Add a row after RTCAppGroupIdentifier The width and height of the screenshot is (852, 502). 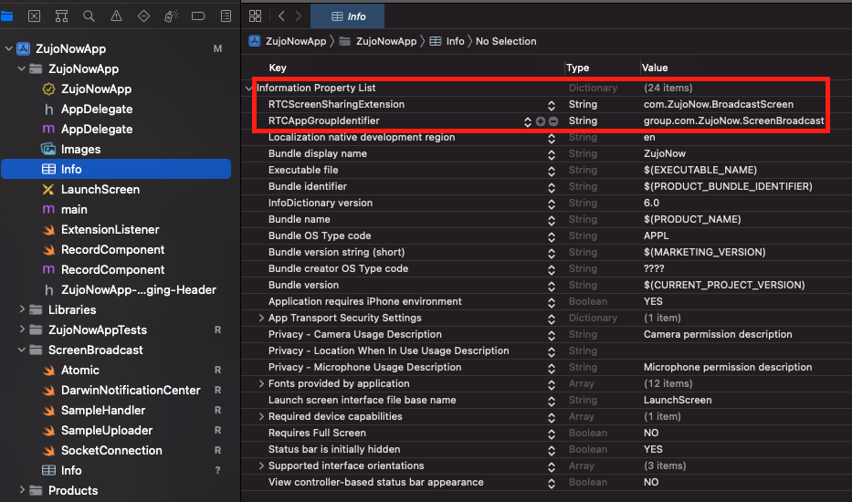coord(541,121)
